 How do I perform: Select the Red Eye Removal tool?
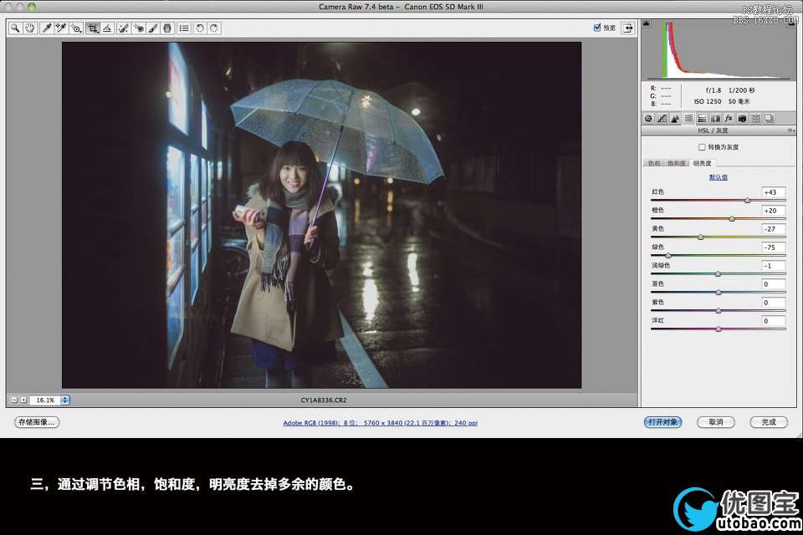coord(138,28)
